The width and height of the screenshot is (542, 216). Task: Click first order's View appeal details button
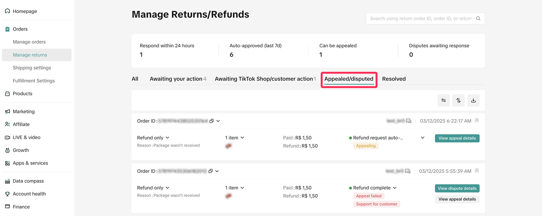457,138
